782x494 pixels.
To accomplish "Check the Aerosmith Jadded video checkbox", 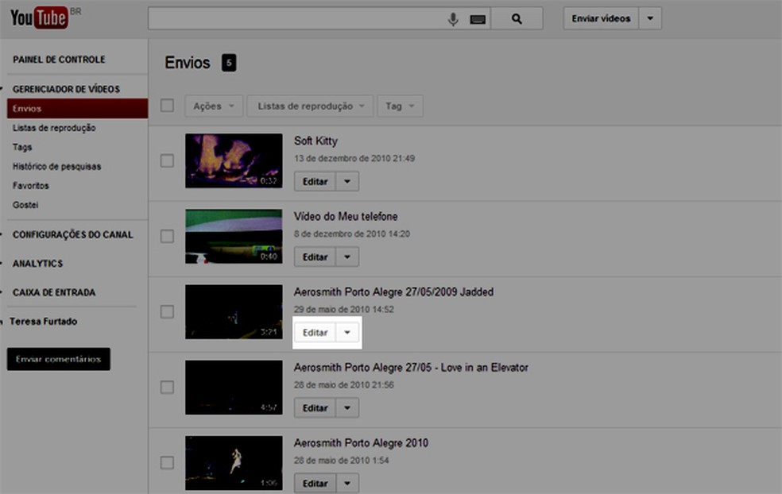I will pos(167,311).
